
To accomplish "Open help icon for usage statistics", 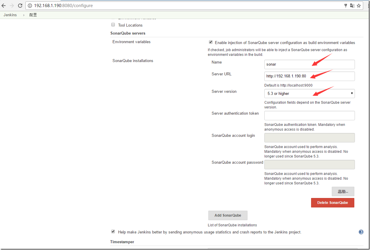I will tap(361, 232).
